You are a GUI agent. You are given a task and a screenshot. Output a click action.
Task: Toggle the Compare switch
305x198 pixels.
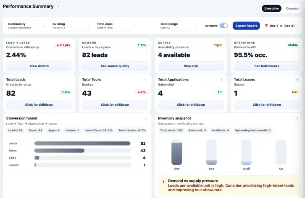pos(223,26)
